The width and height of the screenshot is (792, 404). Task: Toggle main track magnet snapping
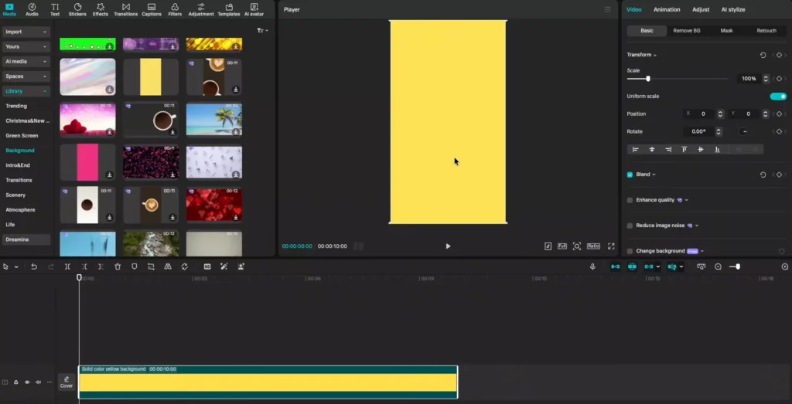point(615,267)
